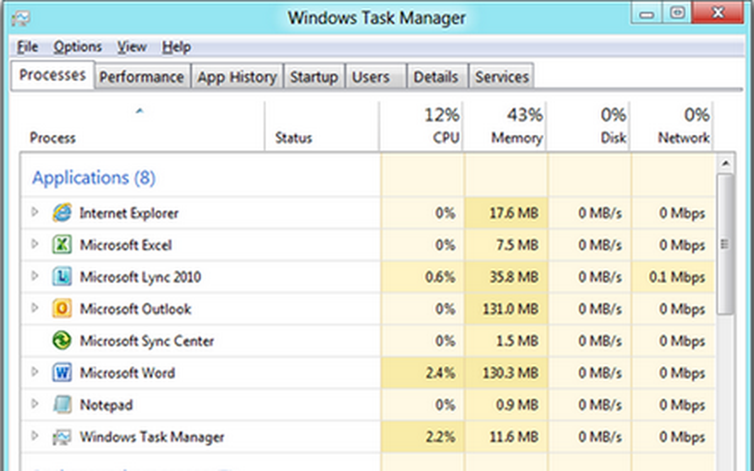Image resolution: width=754 pixels, height=471 pixels.
Task: Click the scrollbar up arrow
Action: pyautogui.click(x=725, y=163)
